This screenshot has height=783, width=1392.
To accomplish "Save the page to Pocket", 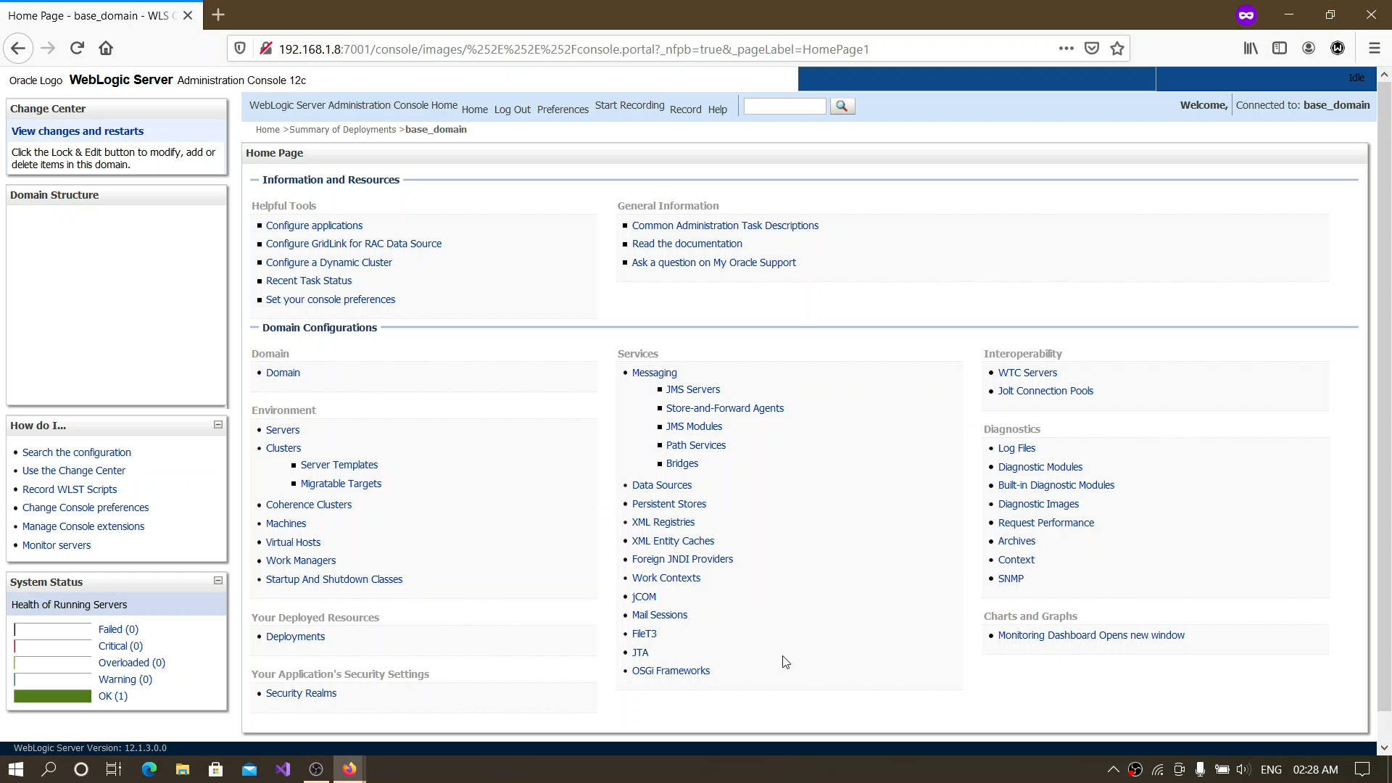I will (1092, 49).
